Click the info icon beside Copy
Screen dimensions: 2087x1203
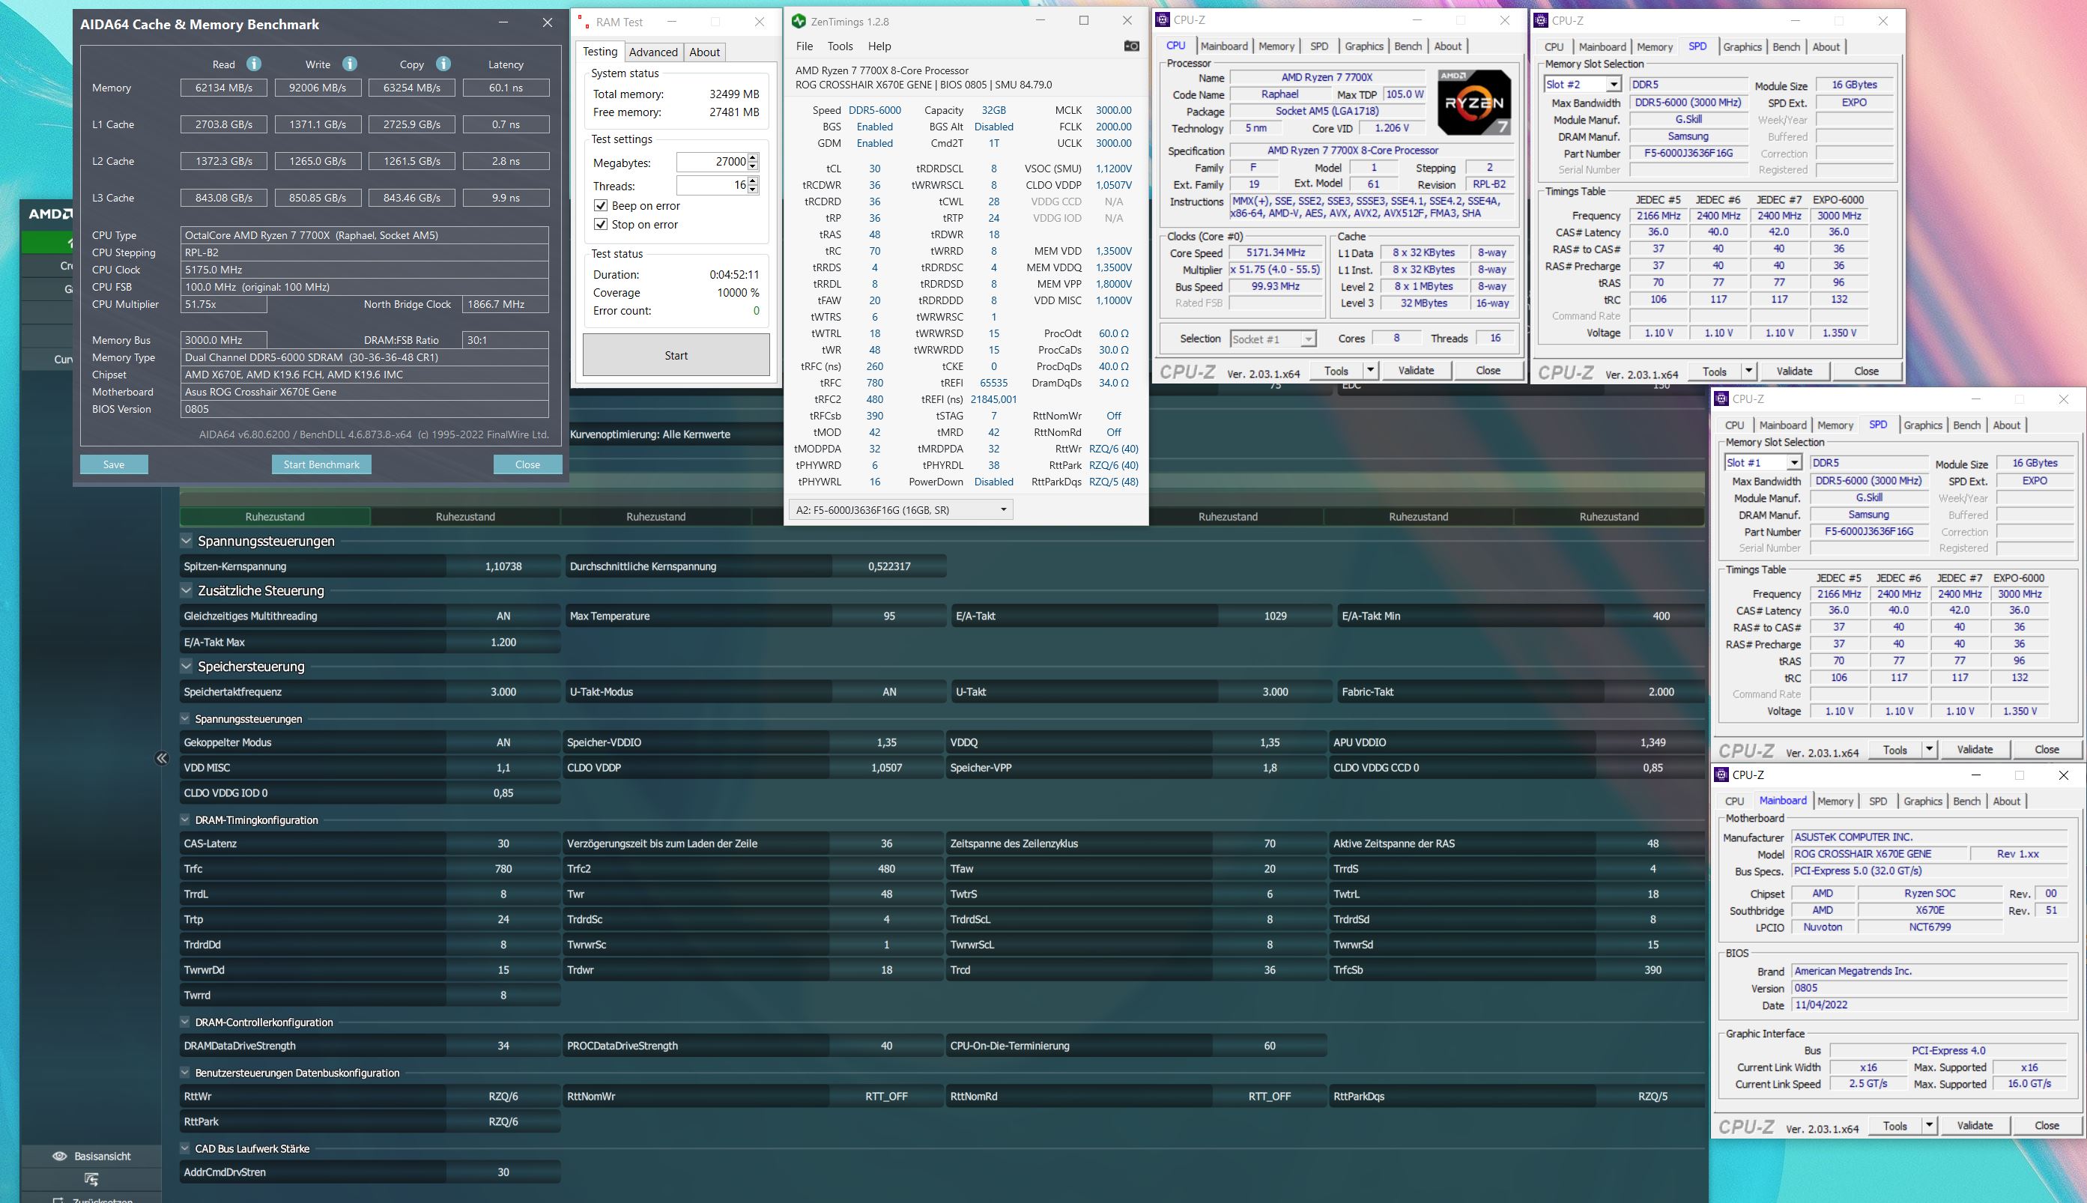coord(443,64)
